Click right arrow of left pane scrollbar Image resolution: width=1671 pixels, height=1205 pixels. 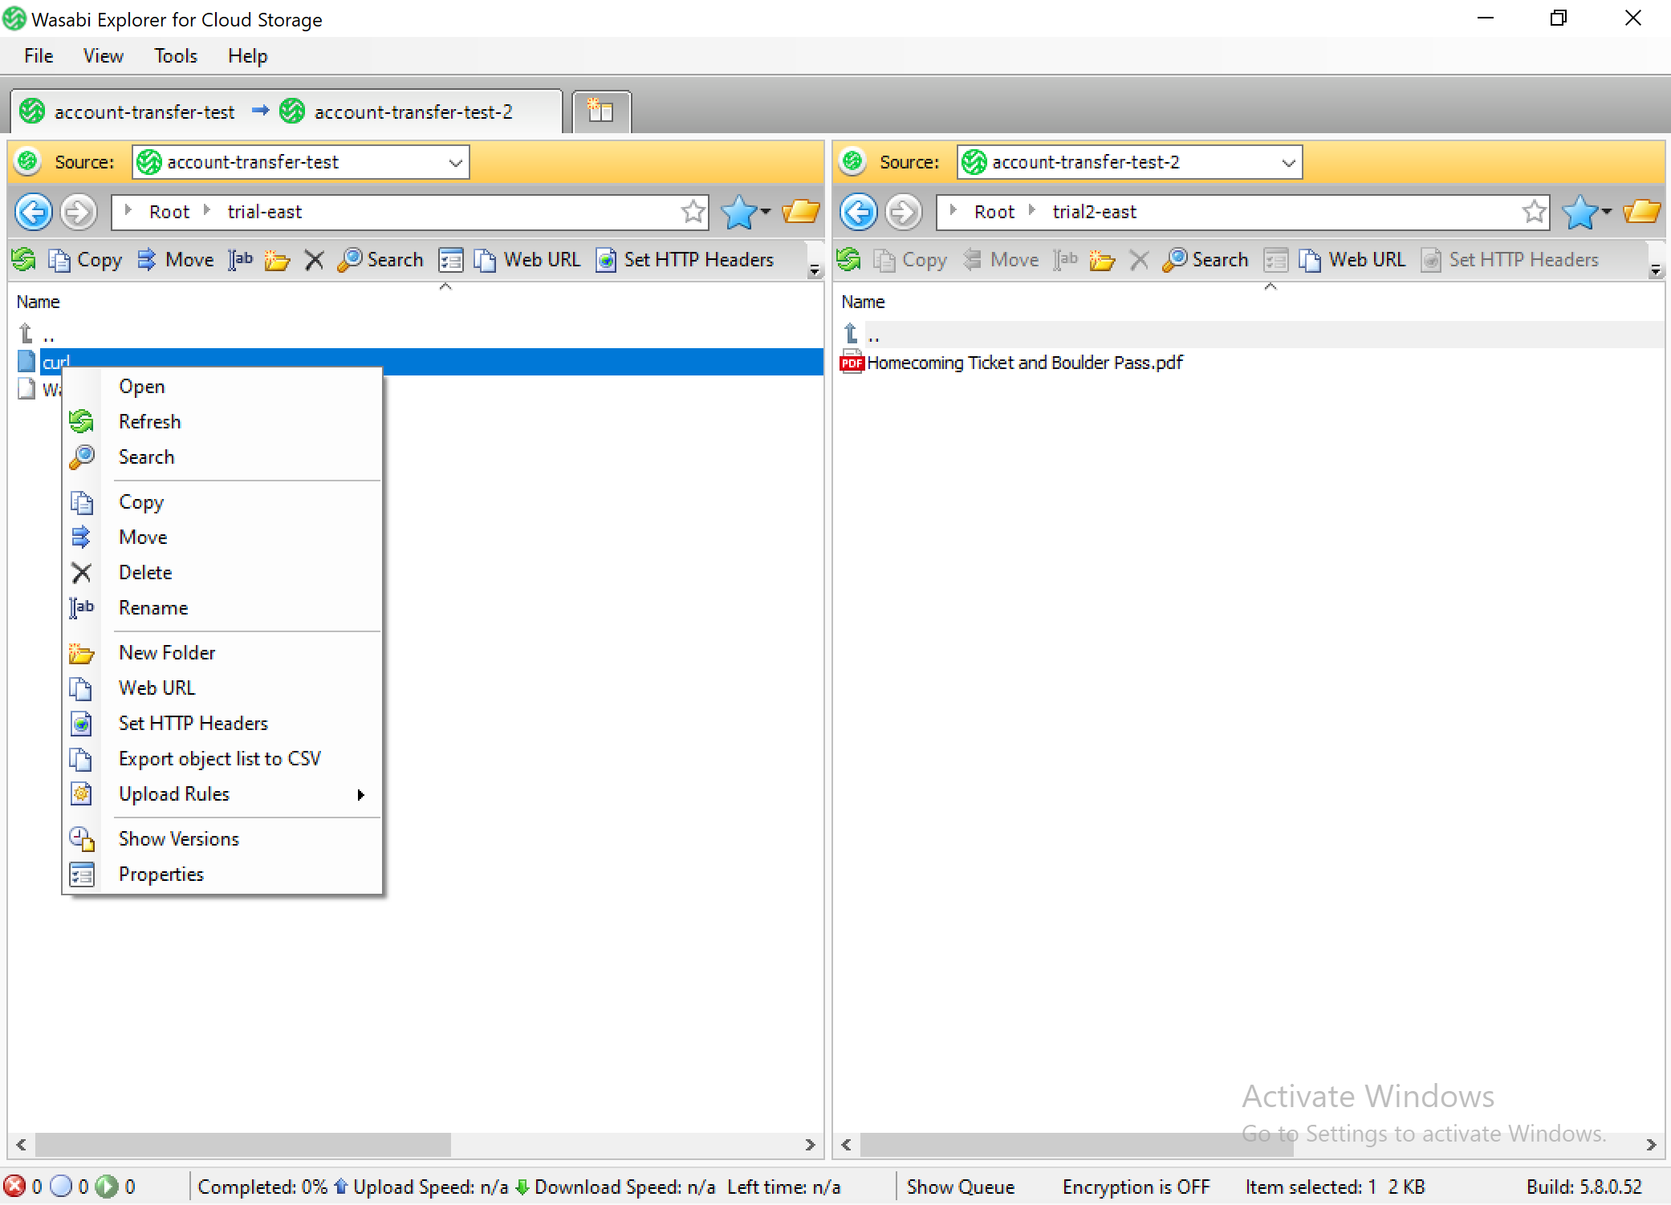(x=810, y=1145)
